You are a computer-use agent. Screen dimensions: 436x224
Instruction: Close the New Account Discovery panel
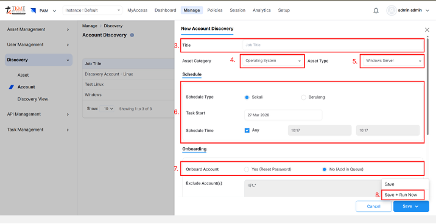[427, 30]
